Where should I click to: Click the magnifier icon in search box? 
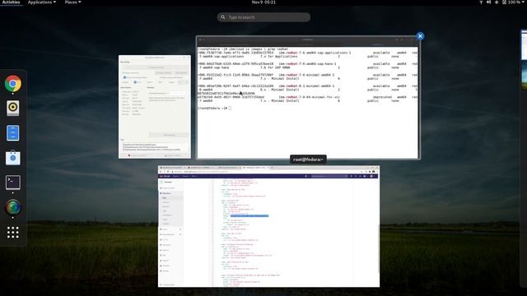(x=223, y=17)
